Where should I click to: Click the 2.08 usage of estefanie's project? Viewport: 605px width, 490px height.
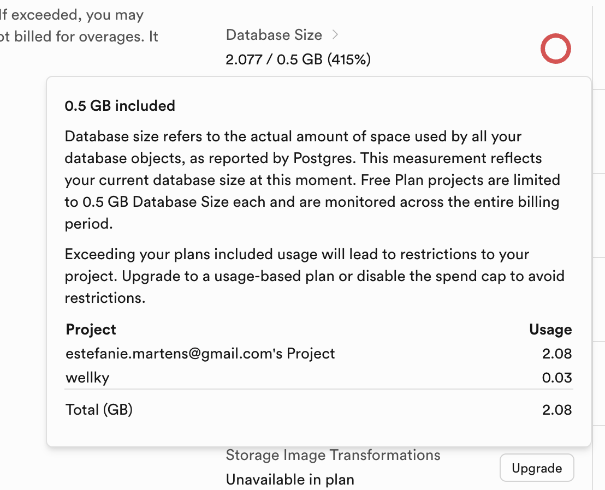point(557,354)
